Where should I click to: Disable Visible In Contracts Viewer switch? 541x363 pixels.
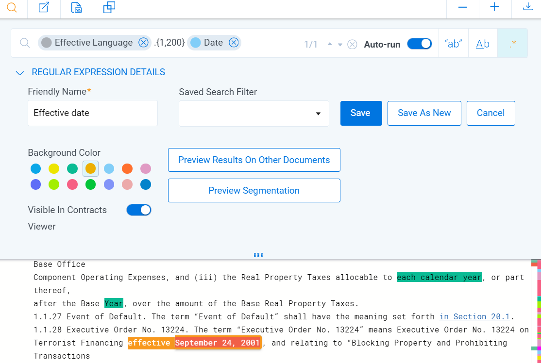click(x=139, y=210)
